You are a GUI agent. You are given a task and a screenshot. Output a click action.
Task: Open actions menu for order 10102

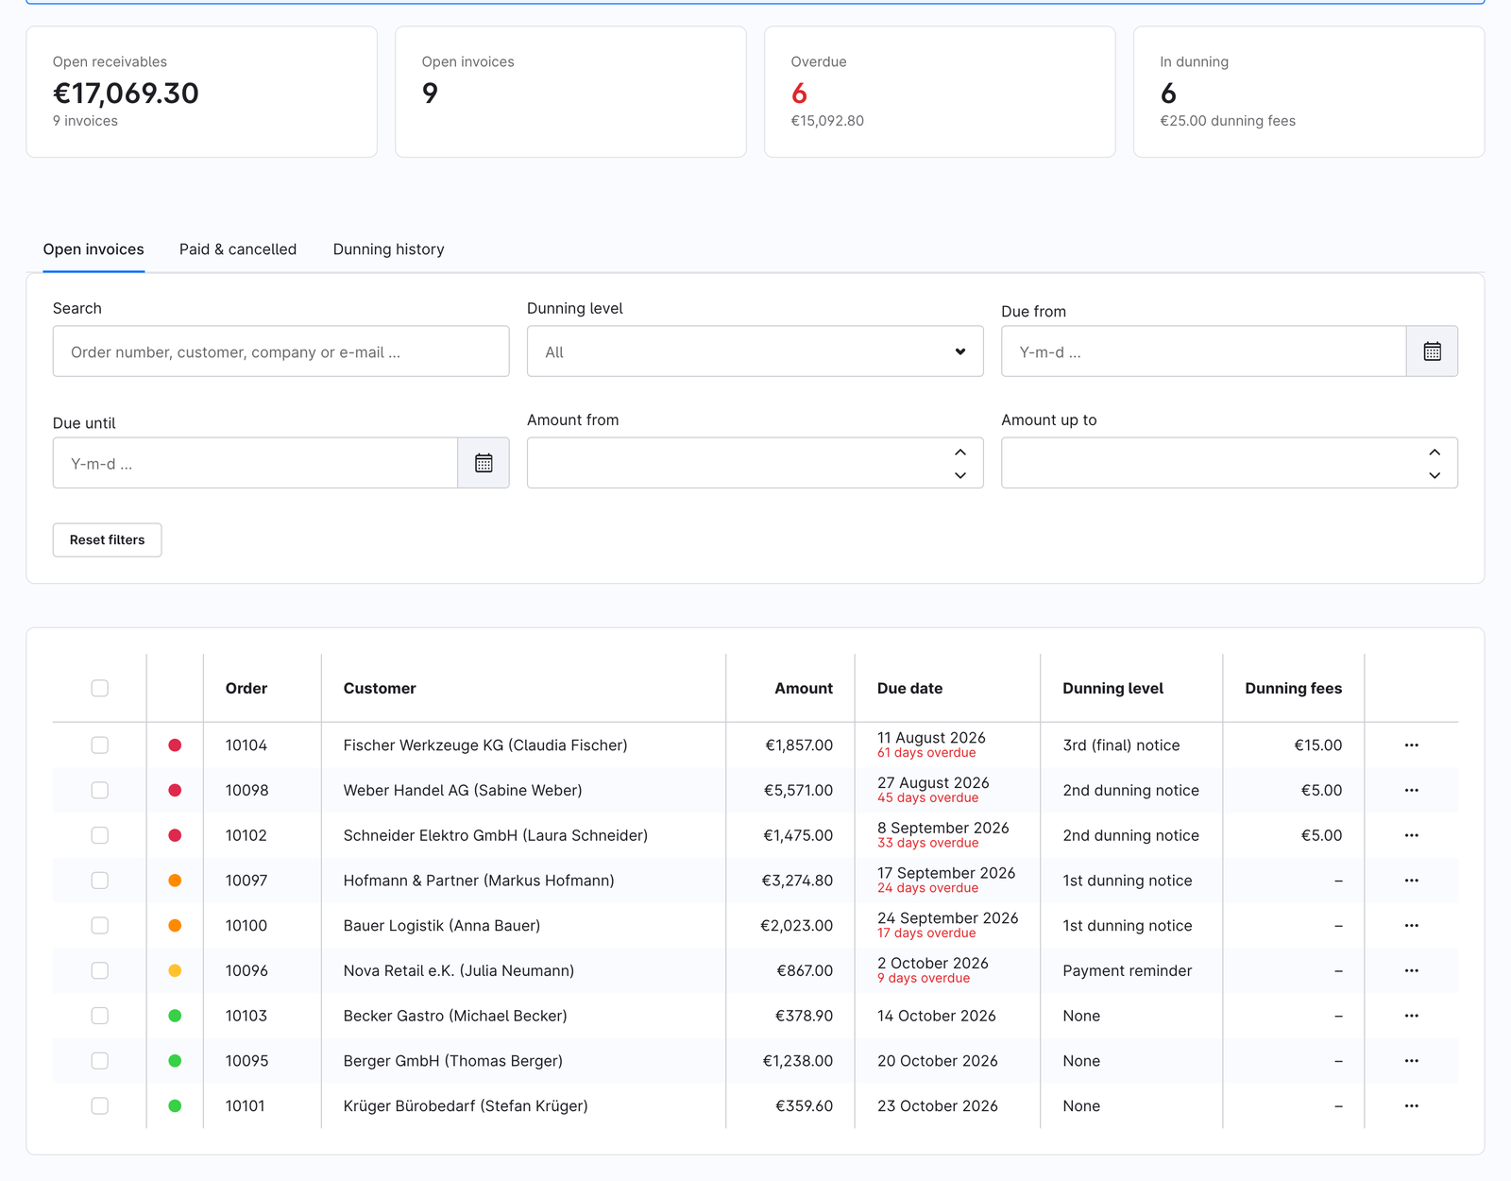(1411, 835)
